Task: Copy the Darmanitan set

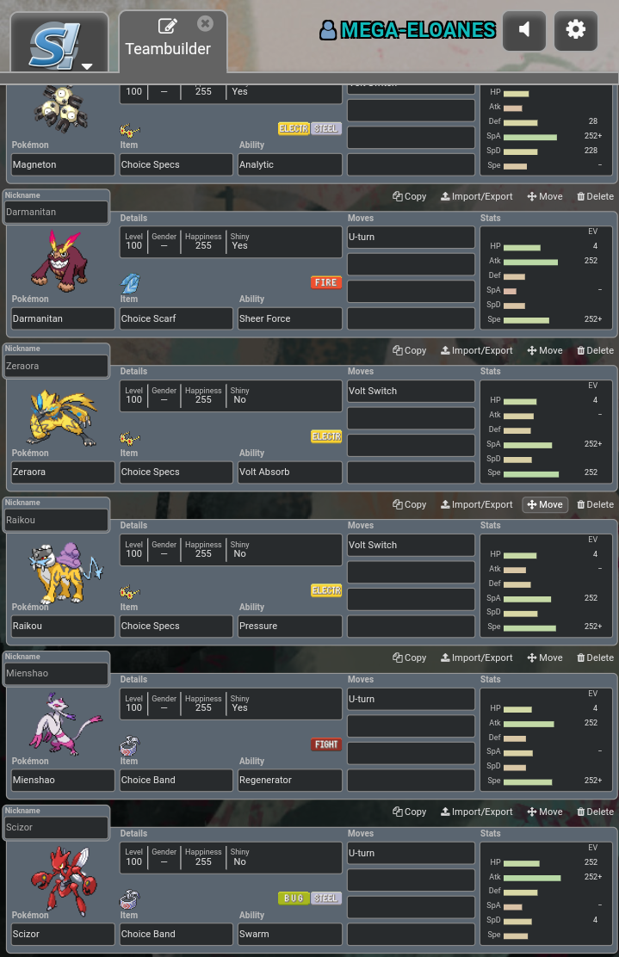Action: pyautogui.click(x=410, y=196)
